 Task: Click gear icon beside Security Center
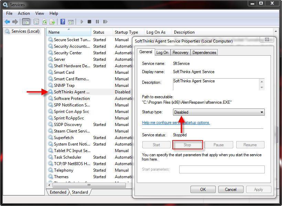point(50,53)
